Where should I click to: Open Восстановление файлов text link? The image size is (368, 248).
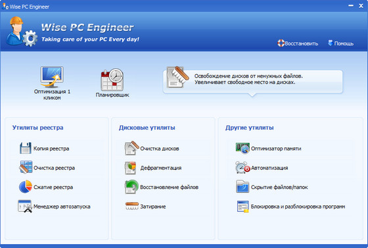[x=169, y=187]
